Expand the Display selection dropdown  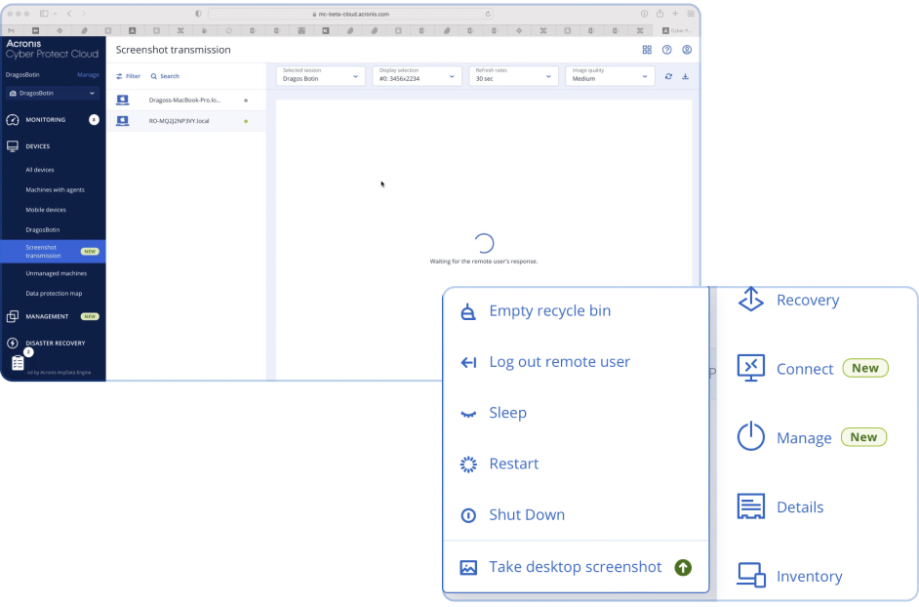point(417,76)
